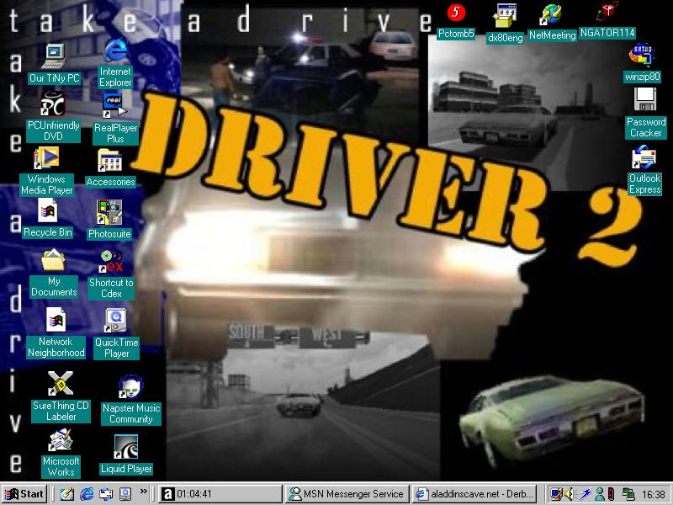Open RealPlayer Plus shortcut
The width and height of the screenshot is (673, 505).
[x=115, y=105]
